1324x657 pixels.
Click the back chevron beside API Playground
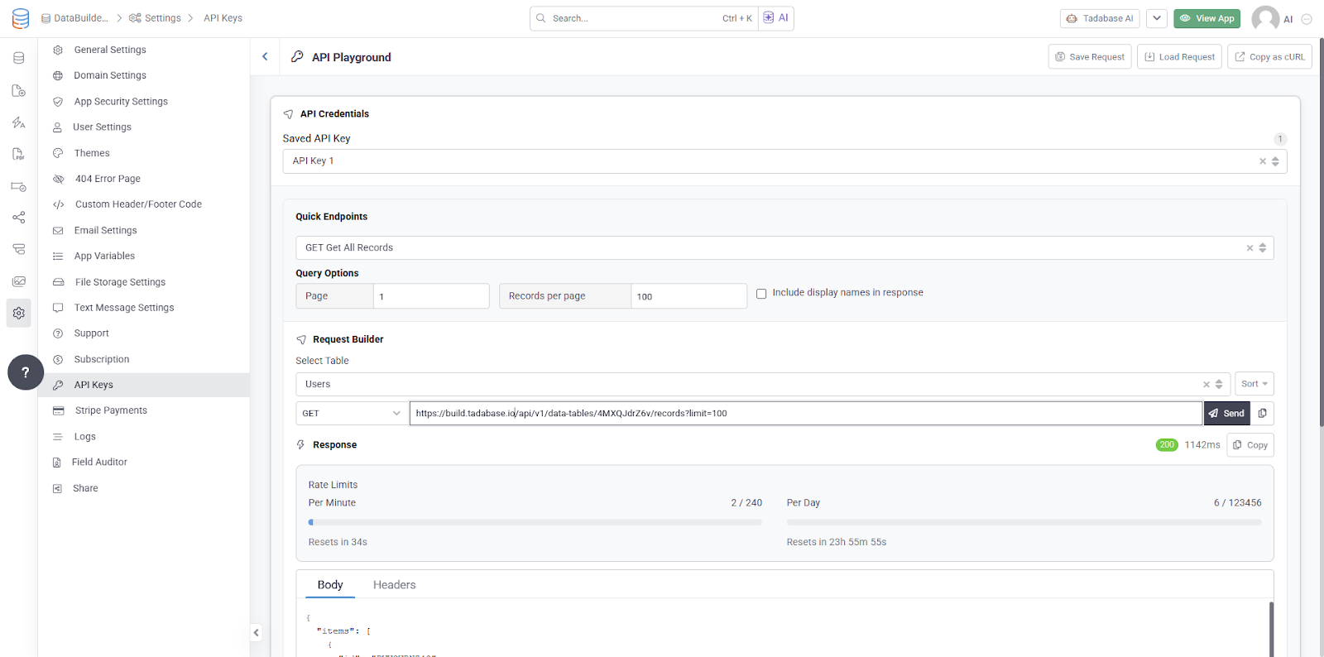[x=265, y=57]
